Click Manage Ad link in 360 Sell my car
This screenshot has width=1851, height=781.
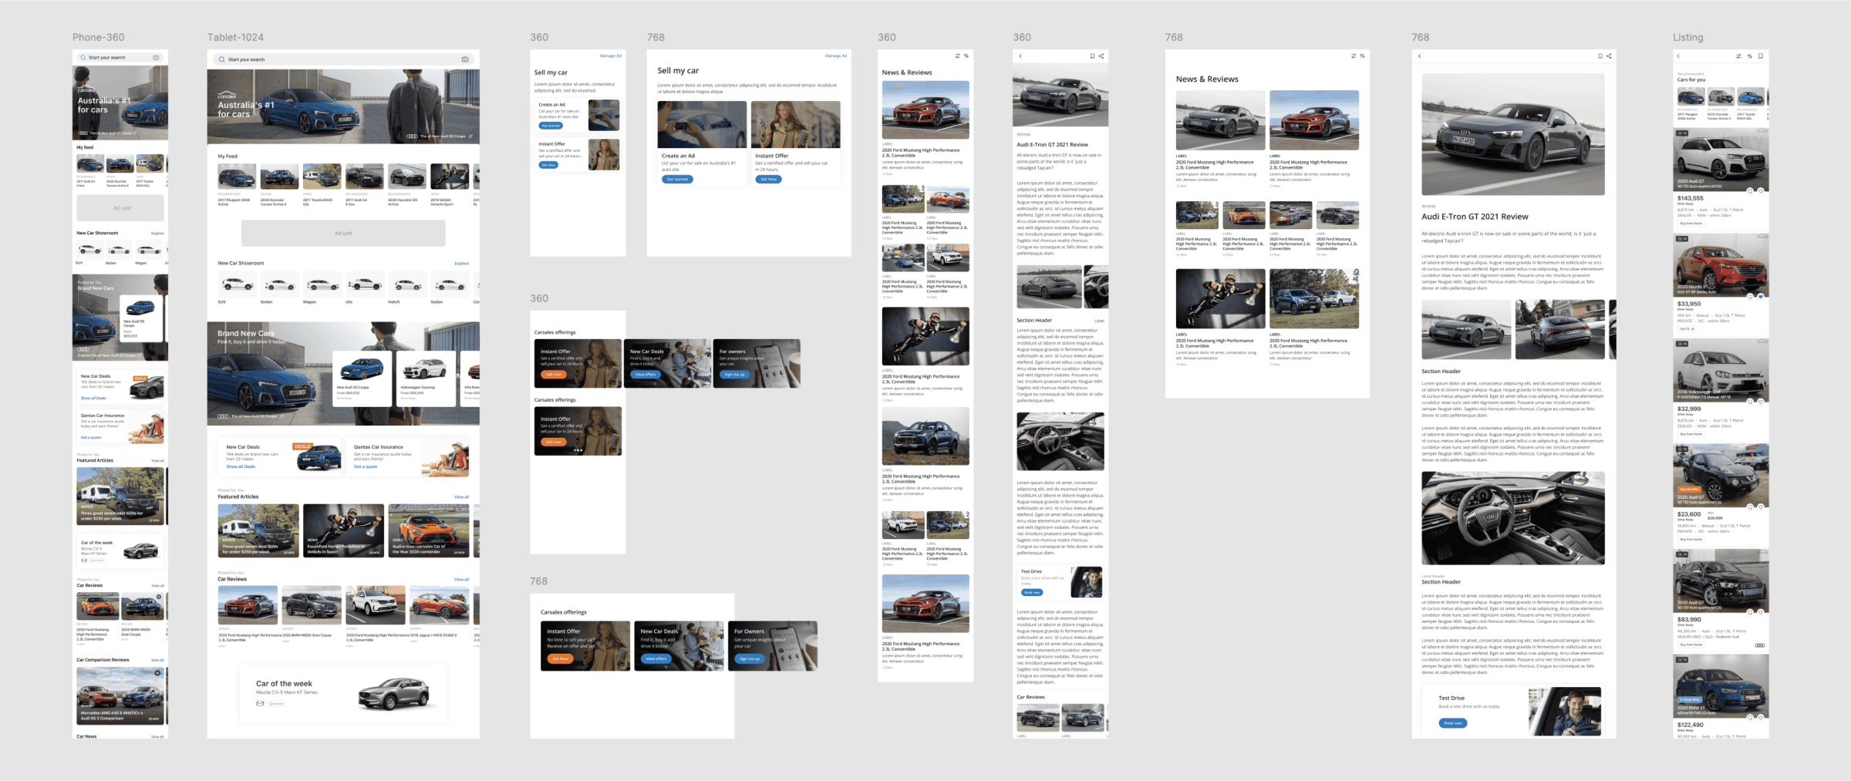pos(610,56)
